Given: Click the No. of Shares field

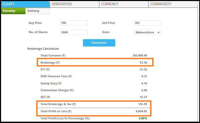Looking at the screenshot, I should click(x=74, y=32).
